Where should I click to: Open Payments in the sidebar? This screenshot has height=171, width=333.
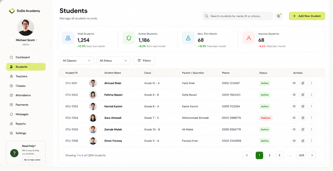coord(26,105)
